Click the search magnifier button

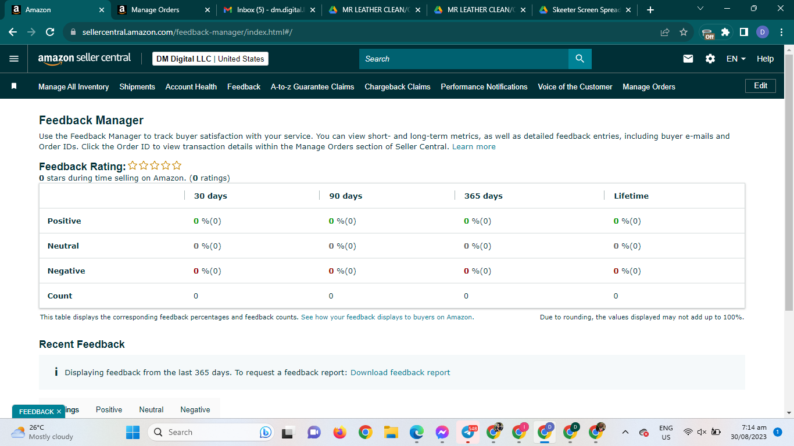click(x=580, y=59)
